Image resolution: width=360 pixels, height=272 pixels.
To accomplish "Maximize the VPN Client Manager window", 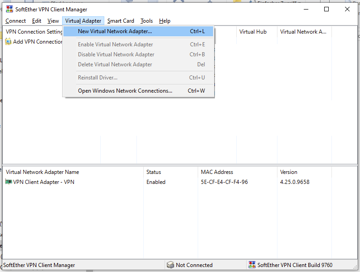I will coord(326,10).
